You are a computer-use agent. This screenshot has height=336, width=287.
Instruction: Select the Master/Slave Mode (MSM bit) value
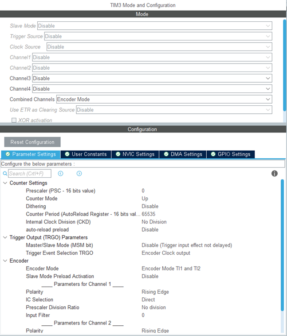click(x=187, y=245)
